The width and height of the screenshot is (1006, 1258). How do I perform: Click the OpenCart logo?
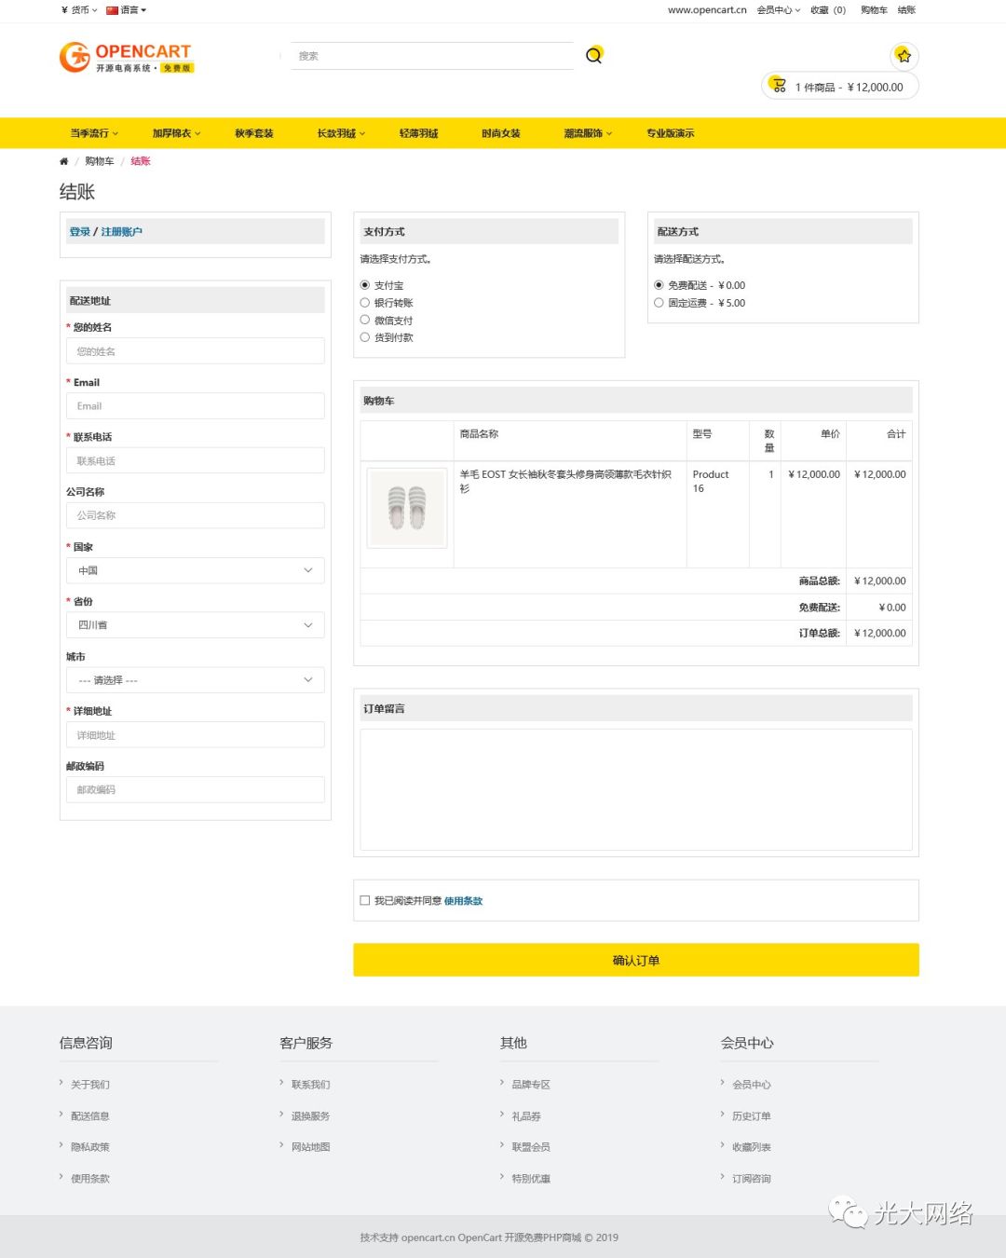[x=126, y=57]
